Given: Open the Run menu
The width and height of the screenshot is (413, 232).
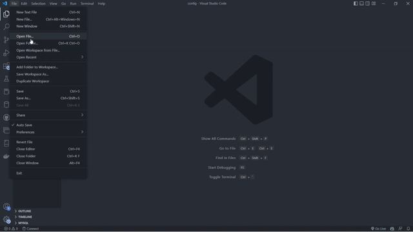Looking at the screenshot, I should [x=73, y=3].
